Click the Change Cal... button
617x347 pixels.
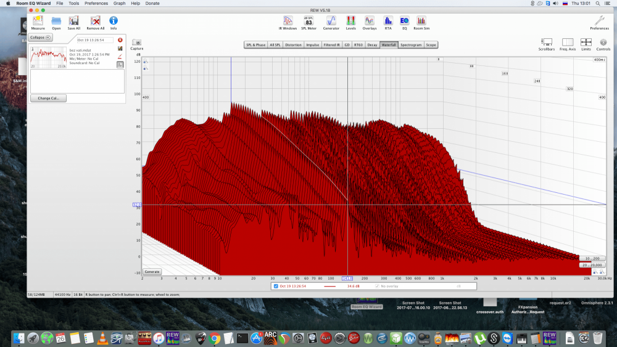pos(48,98)
